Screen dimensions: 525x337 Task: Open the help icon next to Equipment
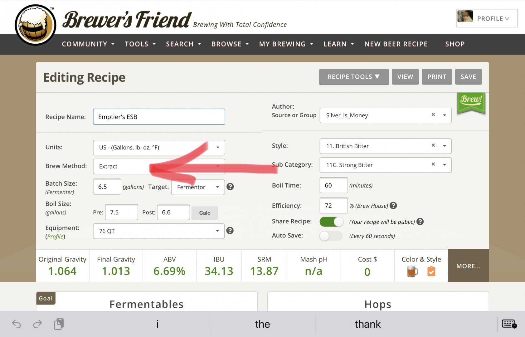[230, 231]
